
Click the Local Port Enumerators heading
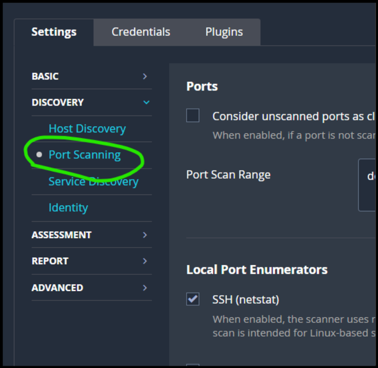pyautogui.click(x=257, y=270)
